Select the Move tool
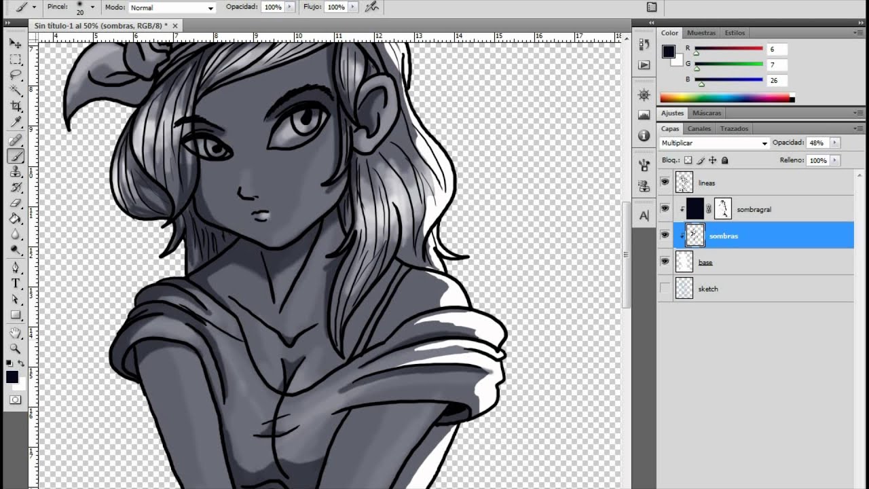The width and height of the screenshot is (869, 489). 15,43
